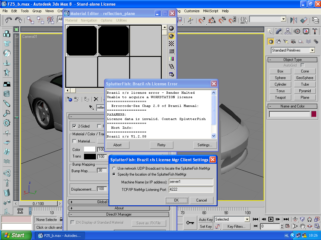Image resolution: width=321 pixels, height=240 pixels.
Task: Open the Customize menu
Action: point(192,11)
